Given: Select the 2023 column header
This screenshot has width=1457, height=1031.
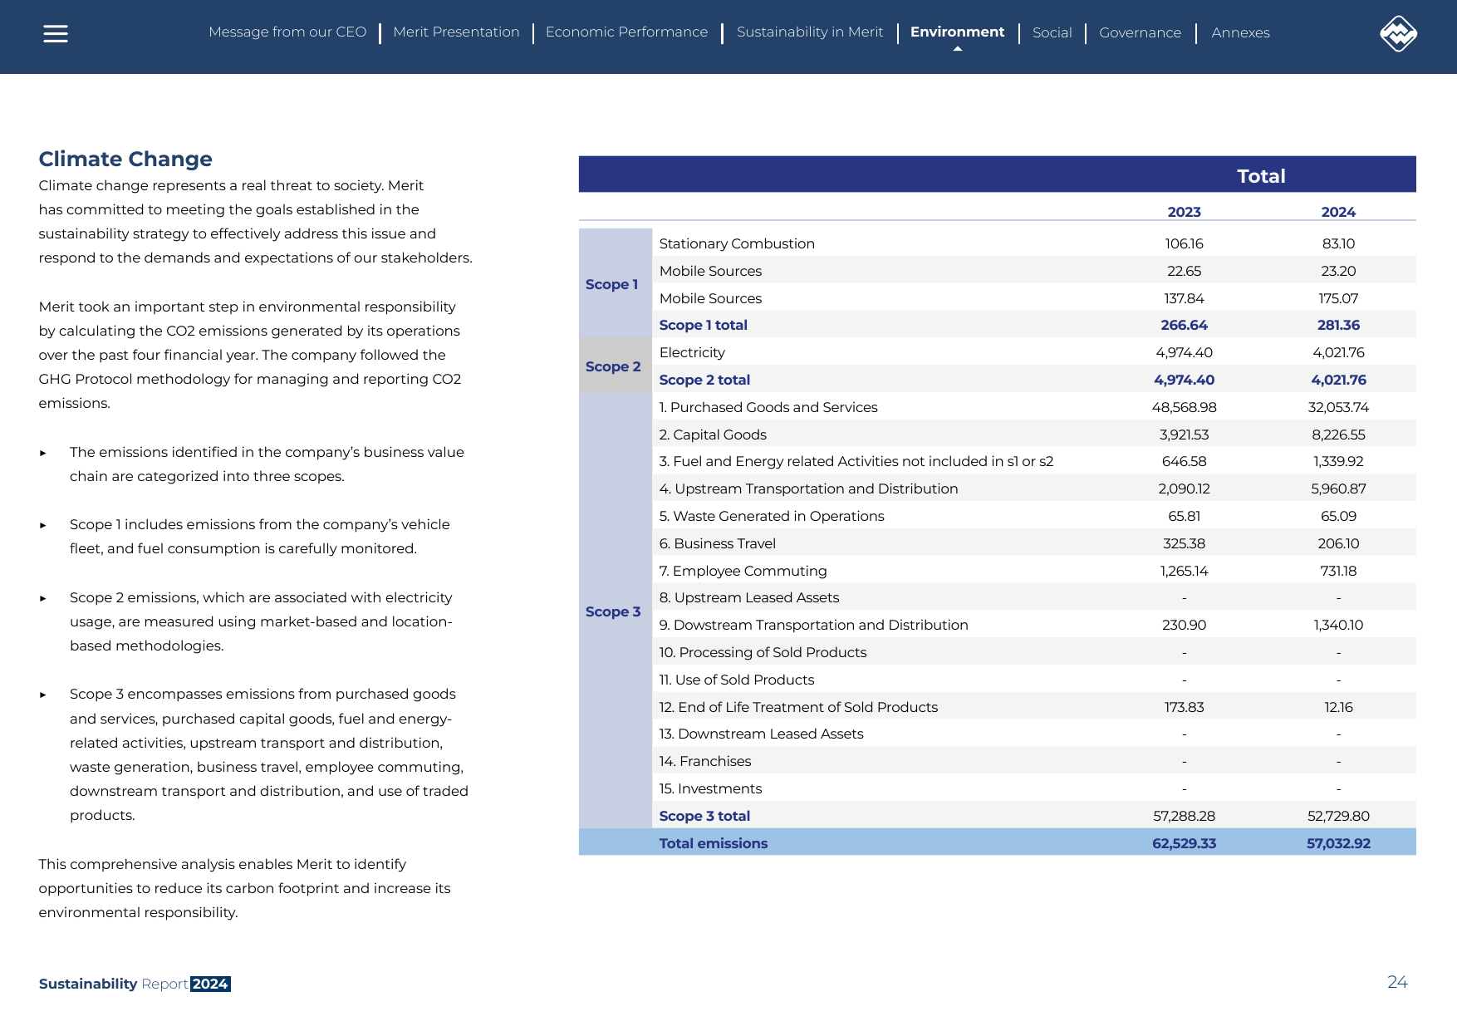Looking at the screenshot, I should click(x=1184, y=212).
